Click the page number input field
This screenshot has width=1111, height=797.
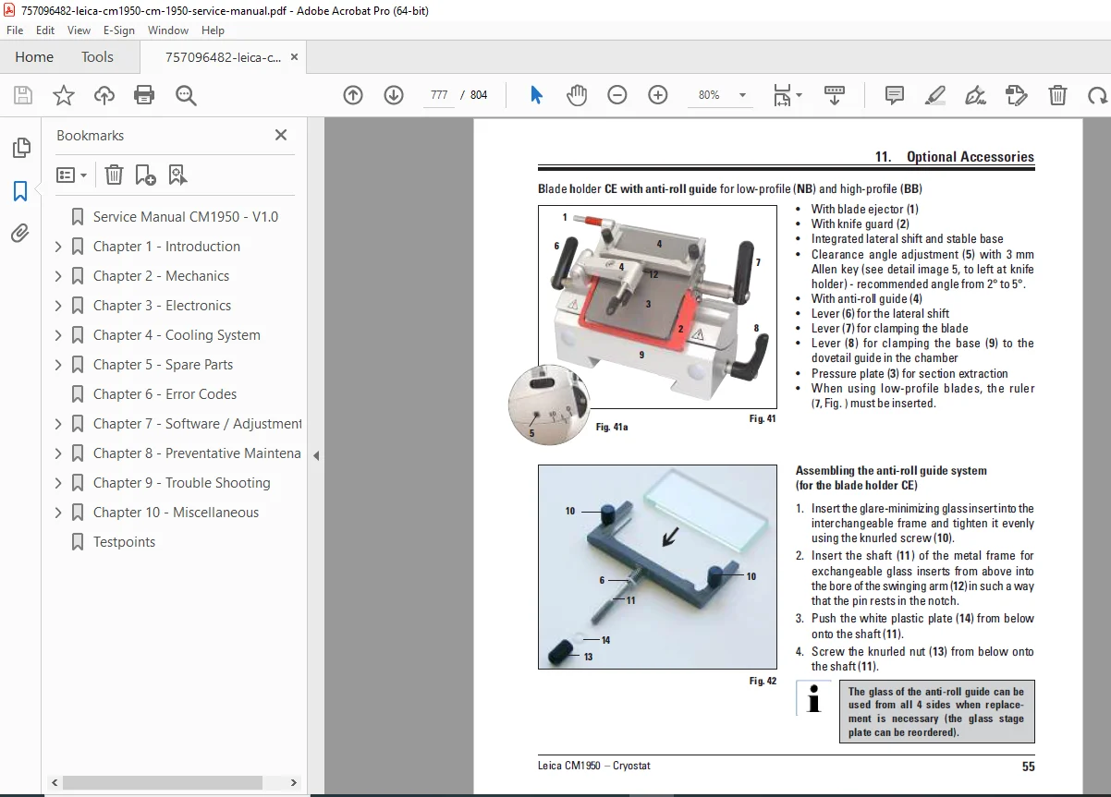pyautogui.click(x=439, y=95)
